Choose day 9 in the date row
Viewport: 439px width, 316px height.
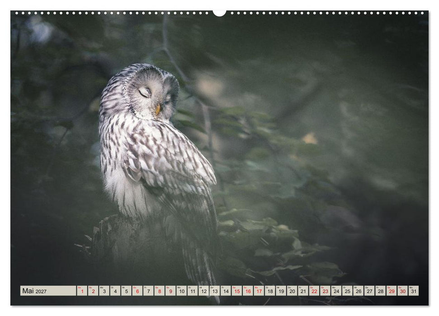tap(170, 291)
